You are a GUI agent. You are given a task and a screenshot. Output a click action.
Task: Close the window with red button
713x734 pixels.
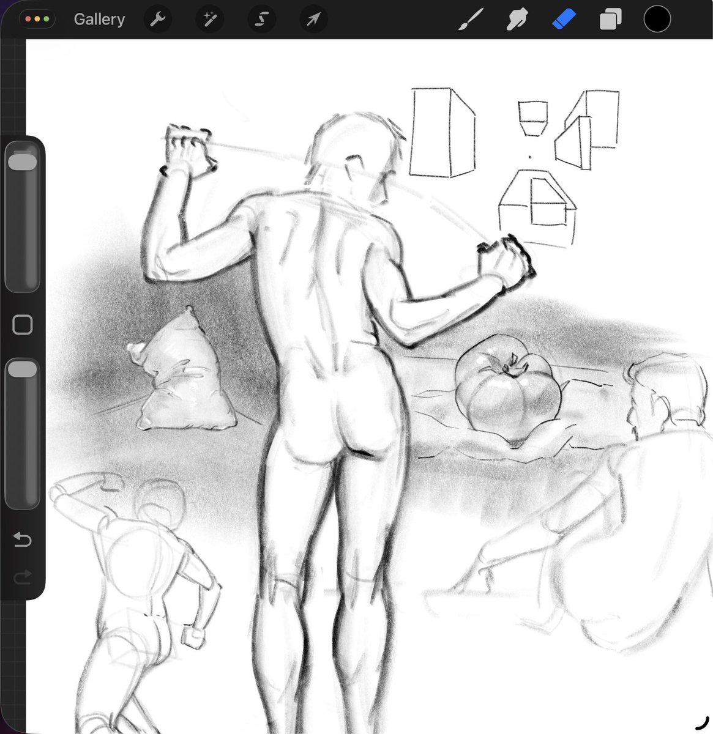28,19
